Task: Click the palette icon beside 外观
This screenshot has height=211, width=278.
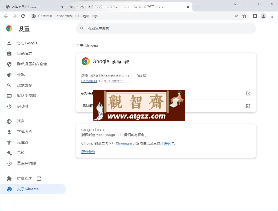Action: (x=9, y=75)
